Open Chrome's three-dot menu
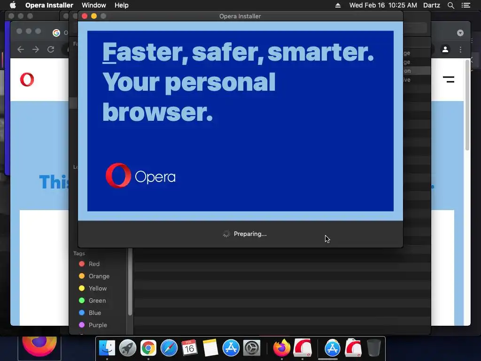 460,49
